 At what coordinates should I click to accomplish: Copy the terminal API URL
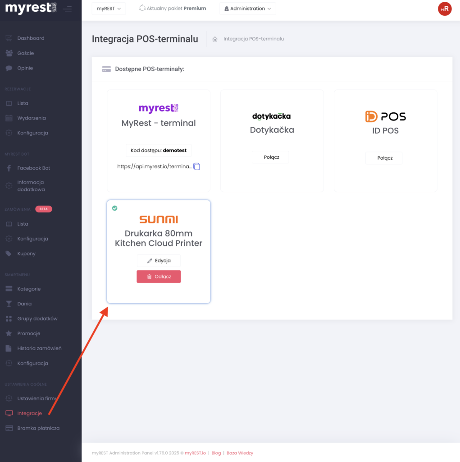click(x=196, y=166)
